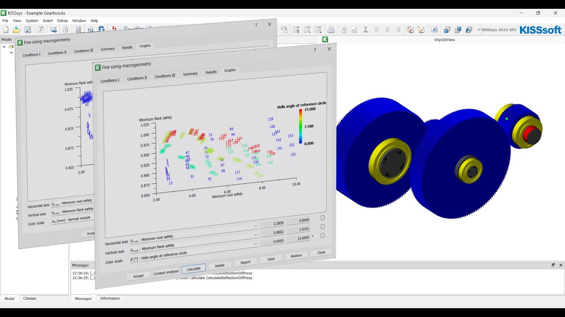Click the red arrows refresh toolbar icon

(114, 29)
